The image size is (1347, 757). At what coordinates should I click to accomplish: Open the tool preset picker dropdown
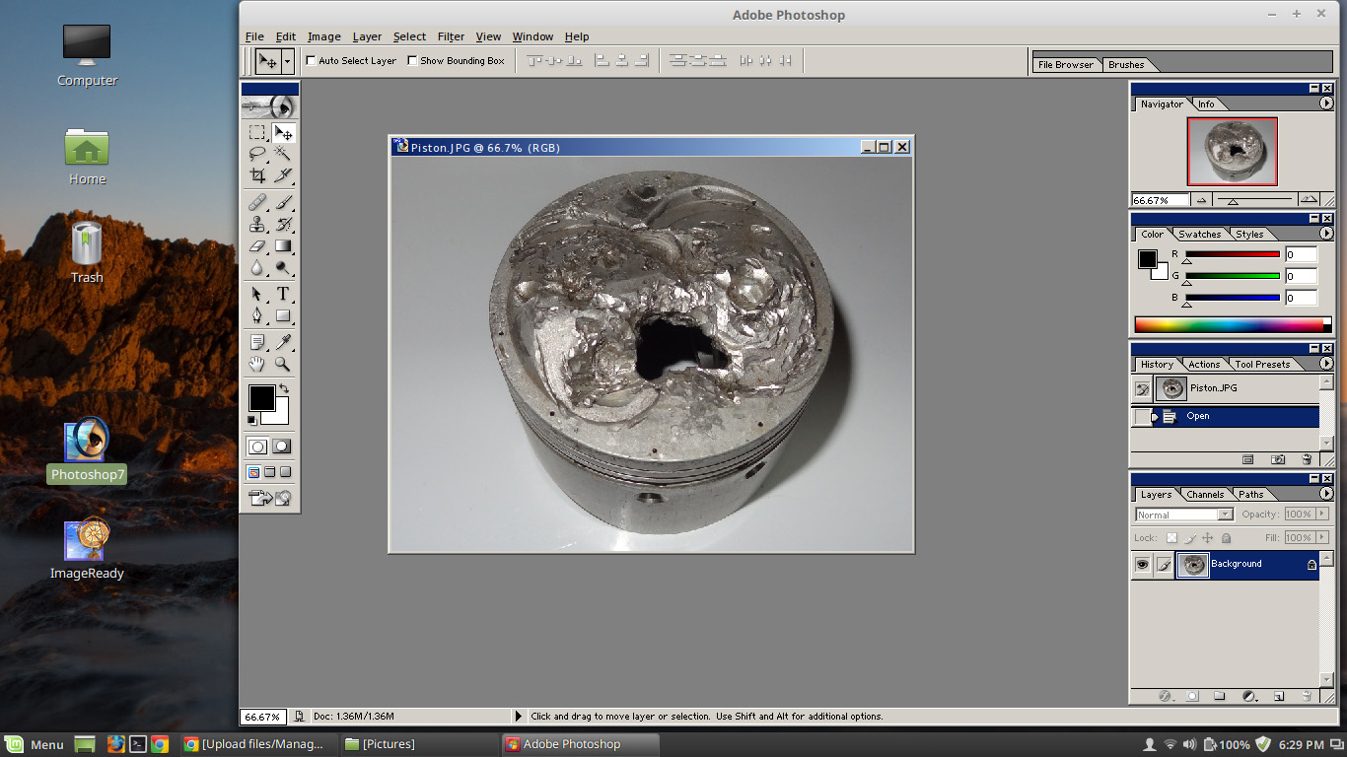pos(287,61)
